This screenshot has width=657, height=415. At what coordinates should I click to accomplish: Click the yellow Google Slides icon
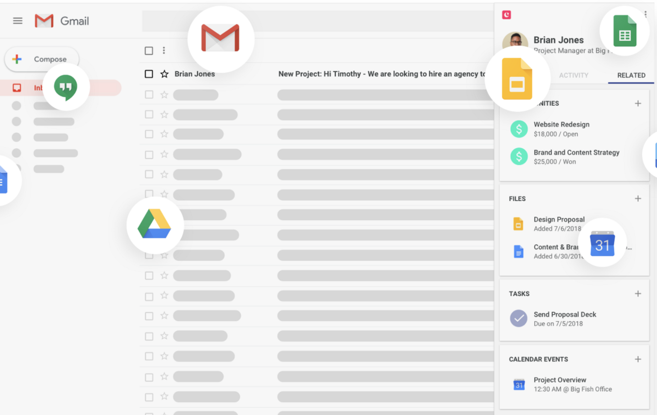[x=517, y=79]
